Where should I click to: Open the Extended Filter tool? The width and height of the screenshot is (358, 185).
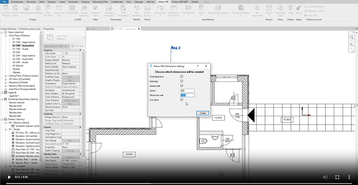click(x=95, y=11)
